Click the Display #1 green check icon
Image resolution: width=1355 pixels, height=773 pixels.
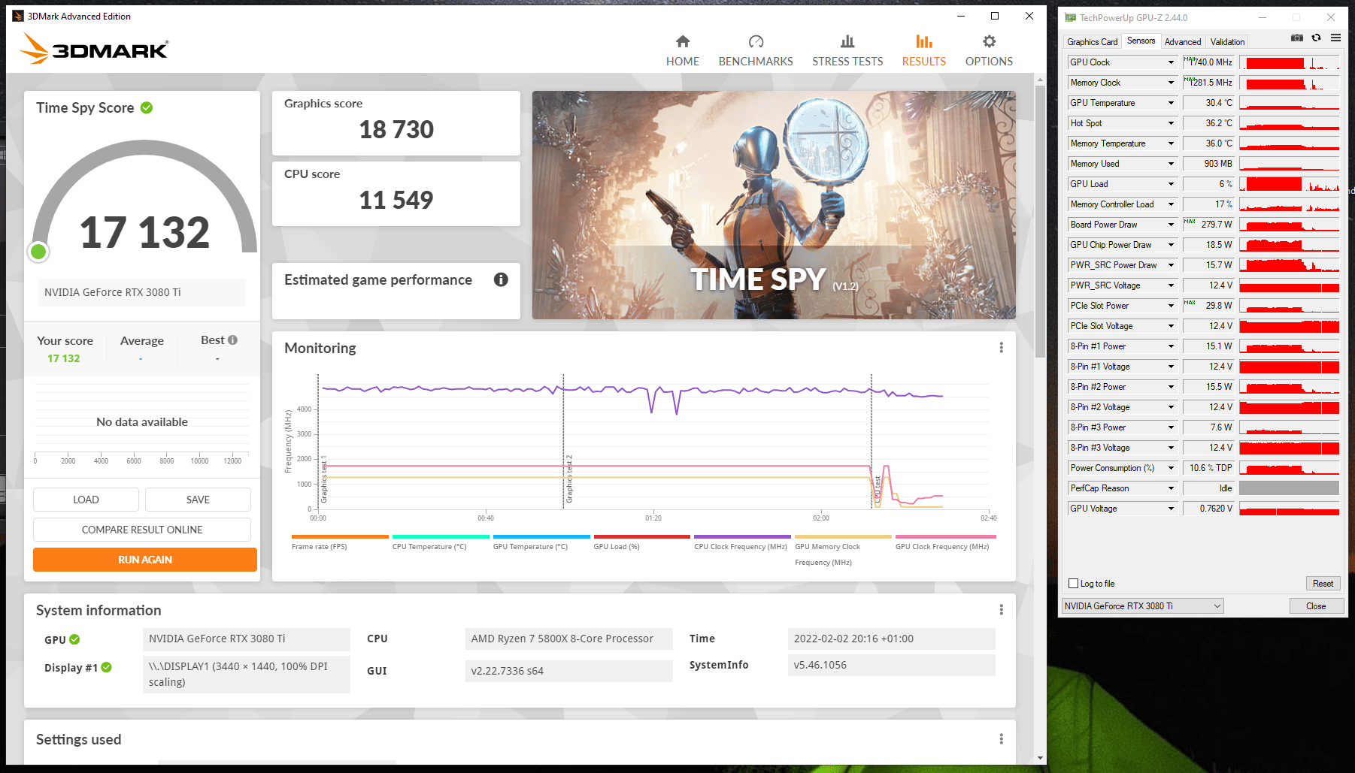pos(106,667)
